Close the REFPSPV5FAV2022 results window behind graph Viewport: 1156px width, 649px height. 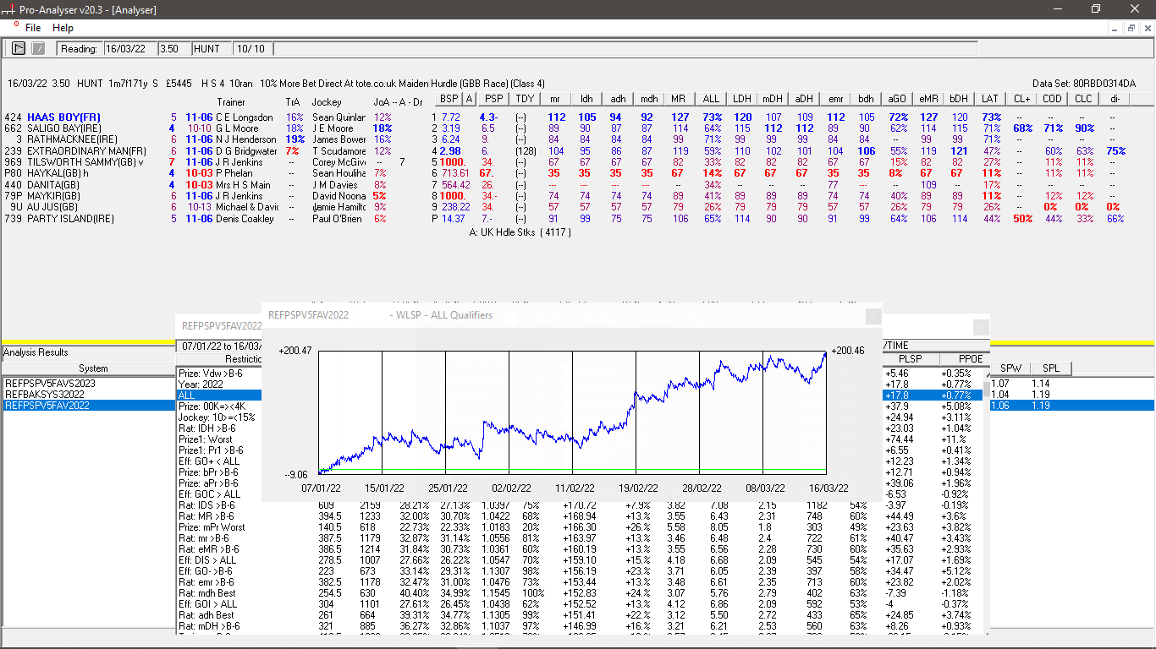tap(980, 327)
